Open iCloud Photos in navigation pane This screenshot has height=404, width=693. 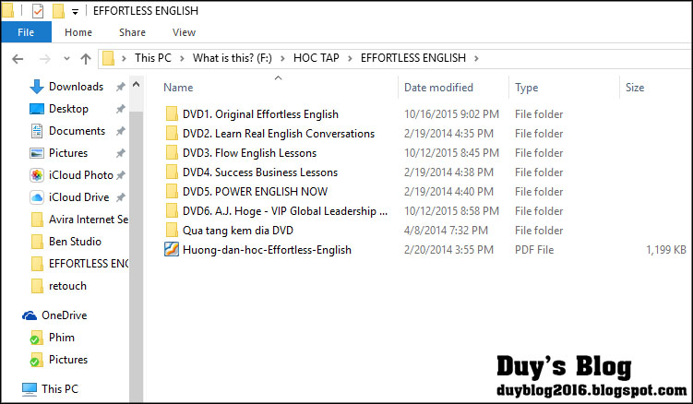tap(81, 175)
